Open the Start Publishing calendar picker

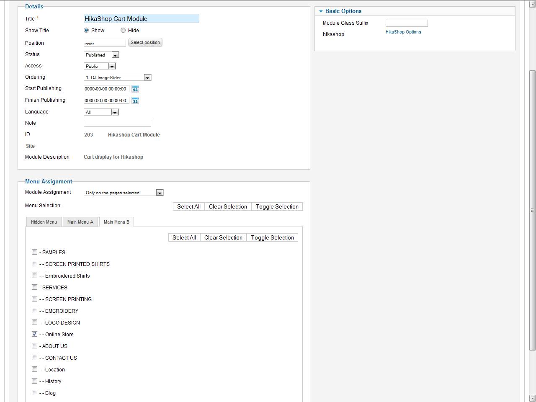[135, 89]
